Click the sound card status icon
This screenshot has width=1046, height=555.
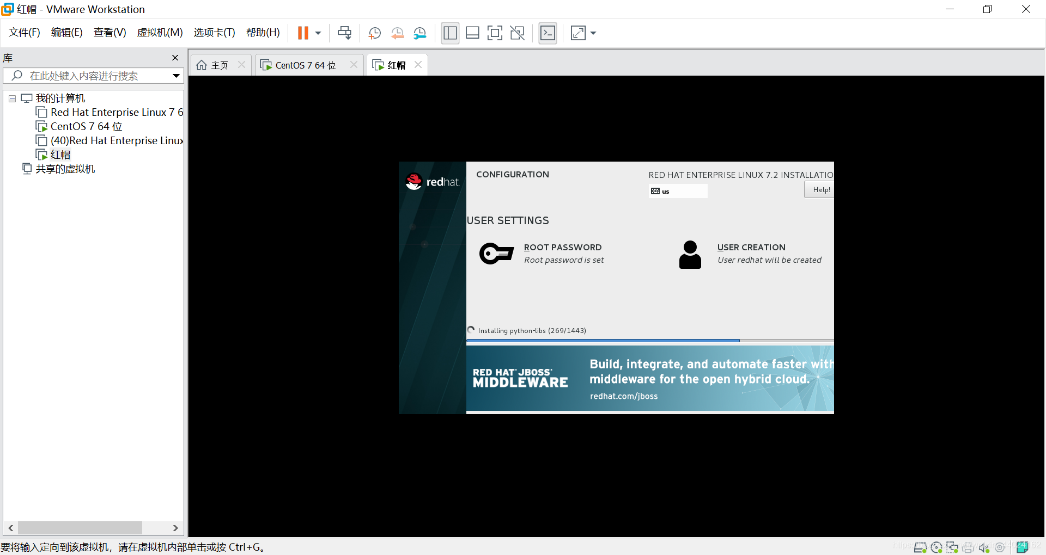click(x=984, y=547)
